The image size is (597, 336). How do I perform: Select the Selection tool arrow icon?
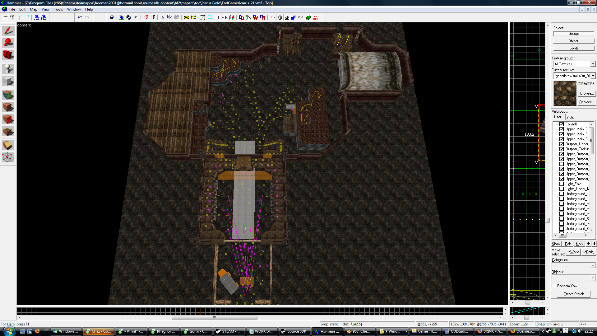[8, 30]
